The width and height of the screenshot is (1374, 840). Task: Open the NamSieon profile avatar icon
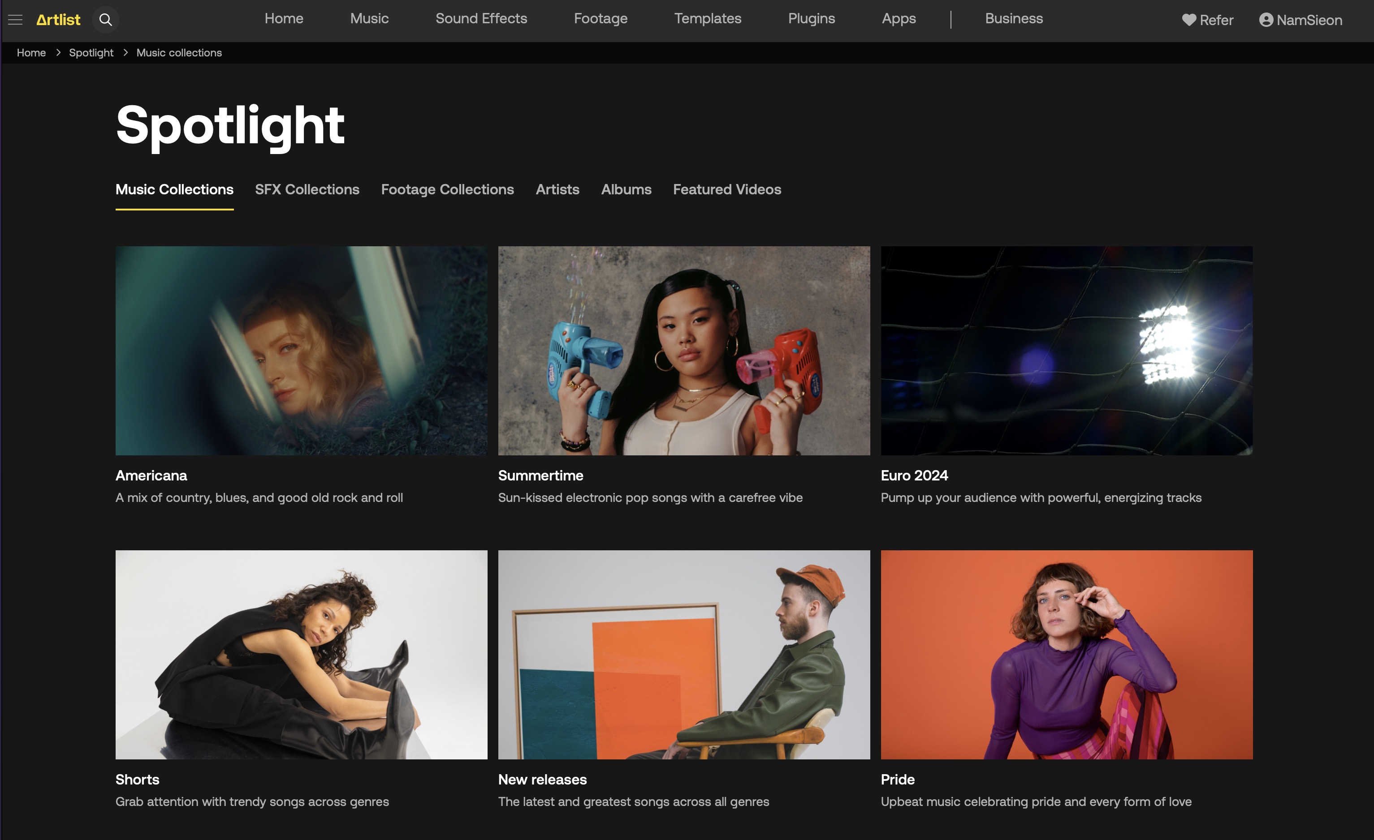pyautogui.click(x=1266, y=20)
